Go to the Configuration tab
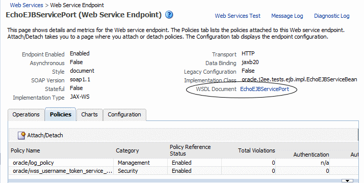Viewport: 364px width, 183px height. click(124, 114)
